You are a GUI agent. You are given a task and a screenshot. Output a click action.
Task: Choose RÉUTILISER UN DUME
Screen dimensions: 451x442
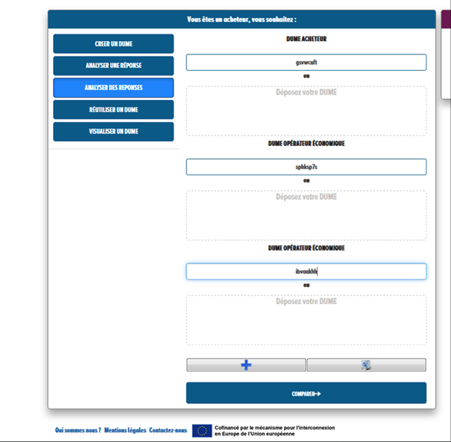pyautogui.click(x=113, y=110)
